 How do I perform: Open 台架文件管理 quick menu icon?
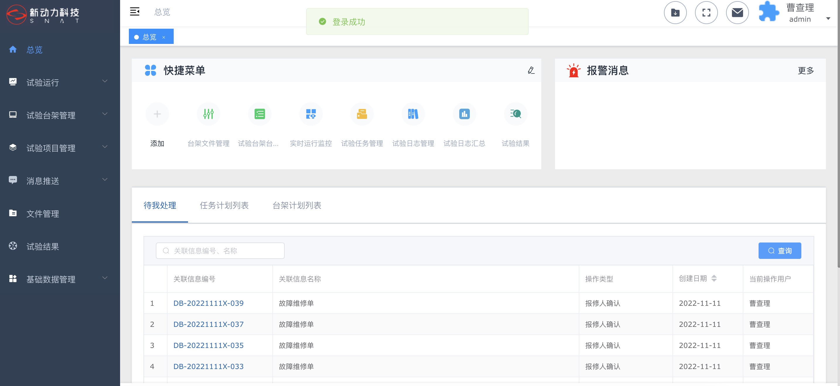click(208, 114)
